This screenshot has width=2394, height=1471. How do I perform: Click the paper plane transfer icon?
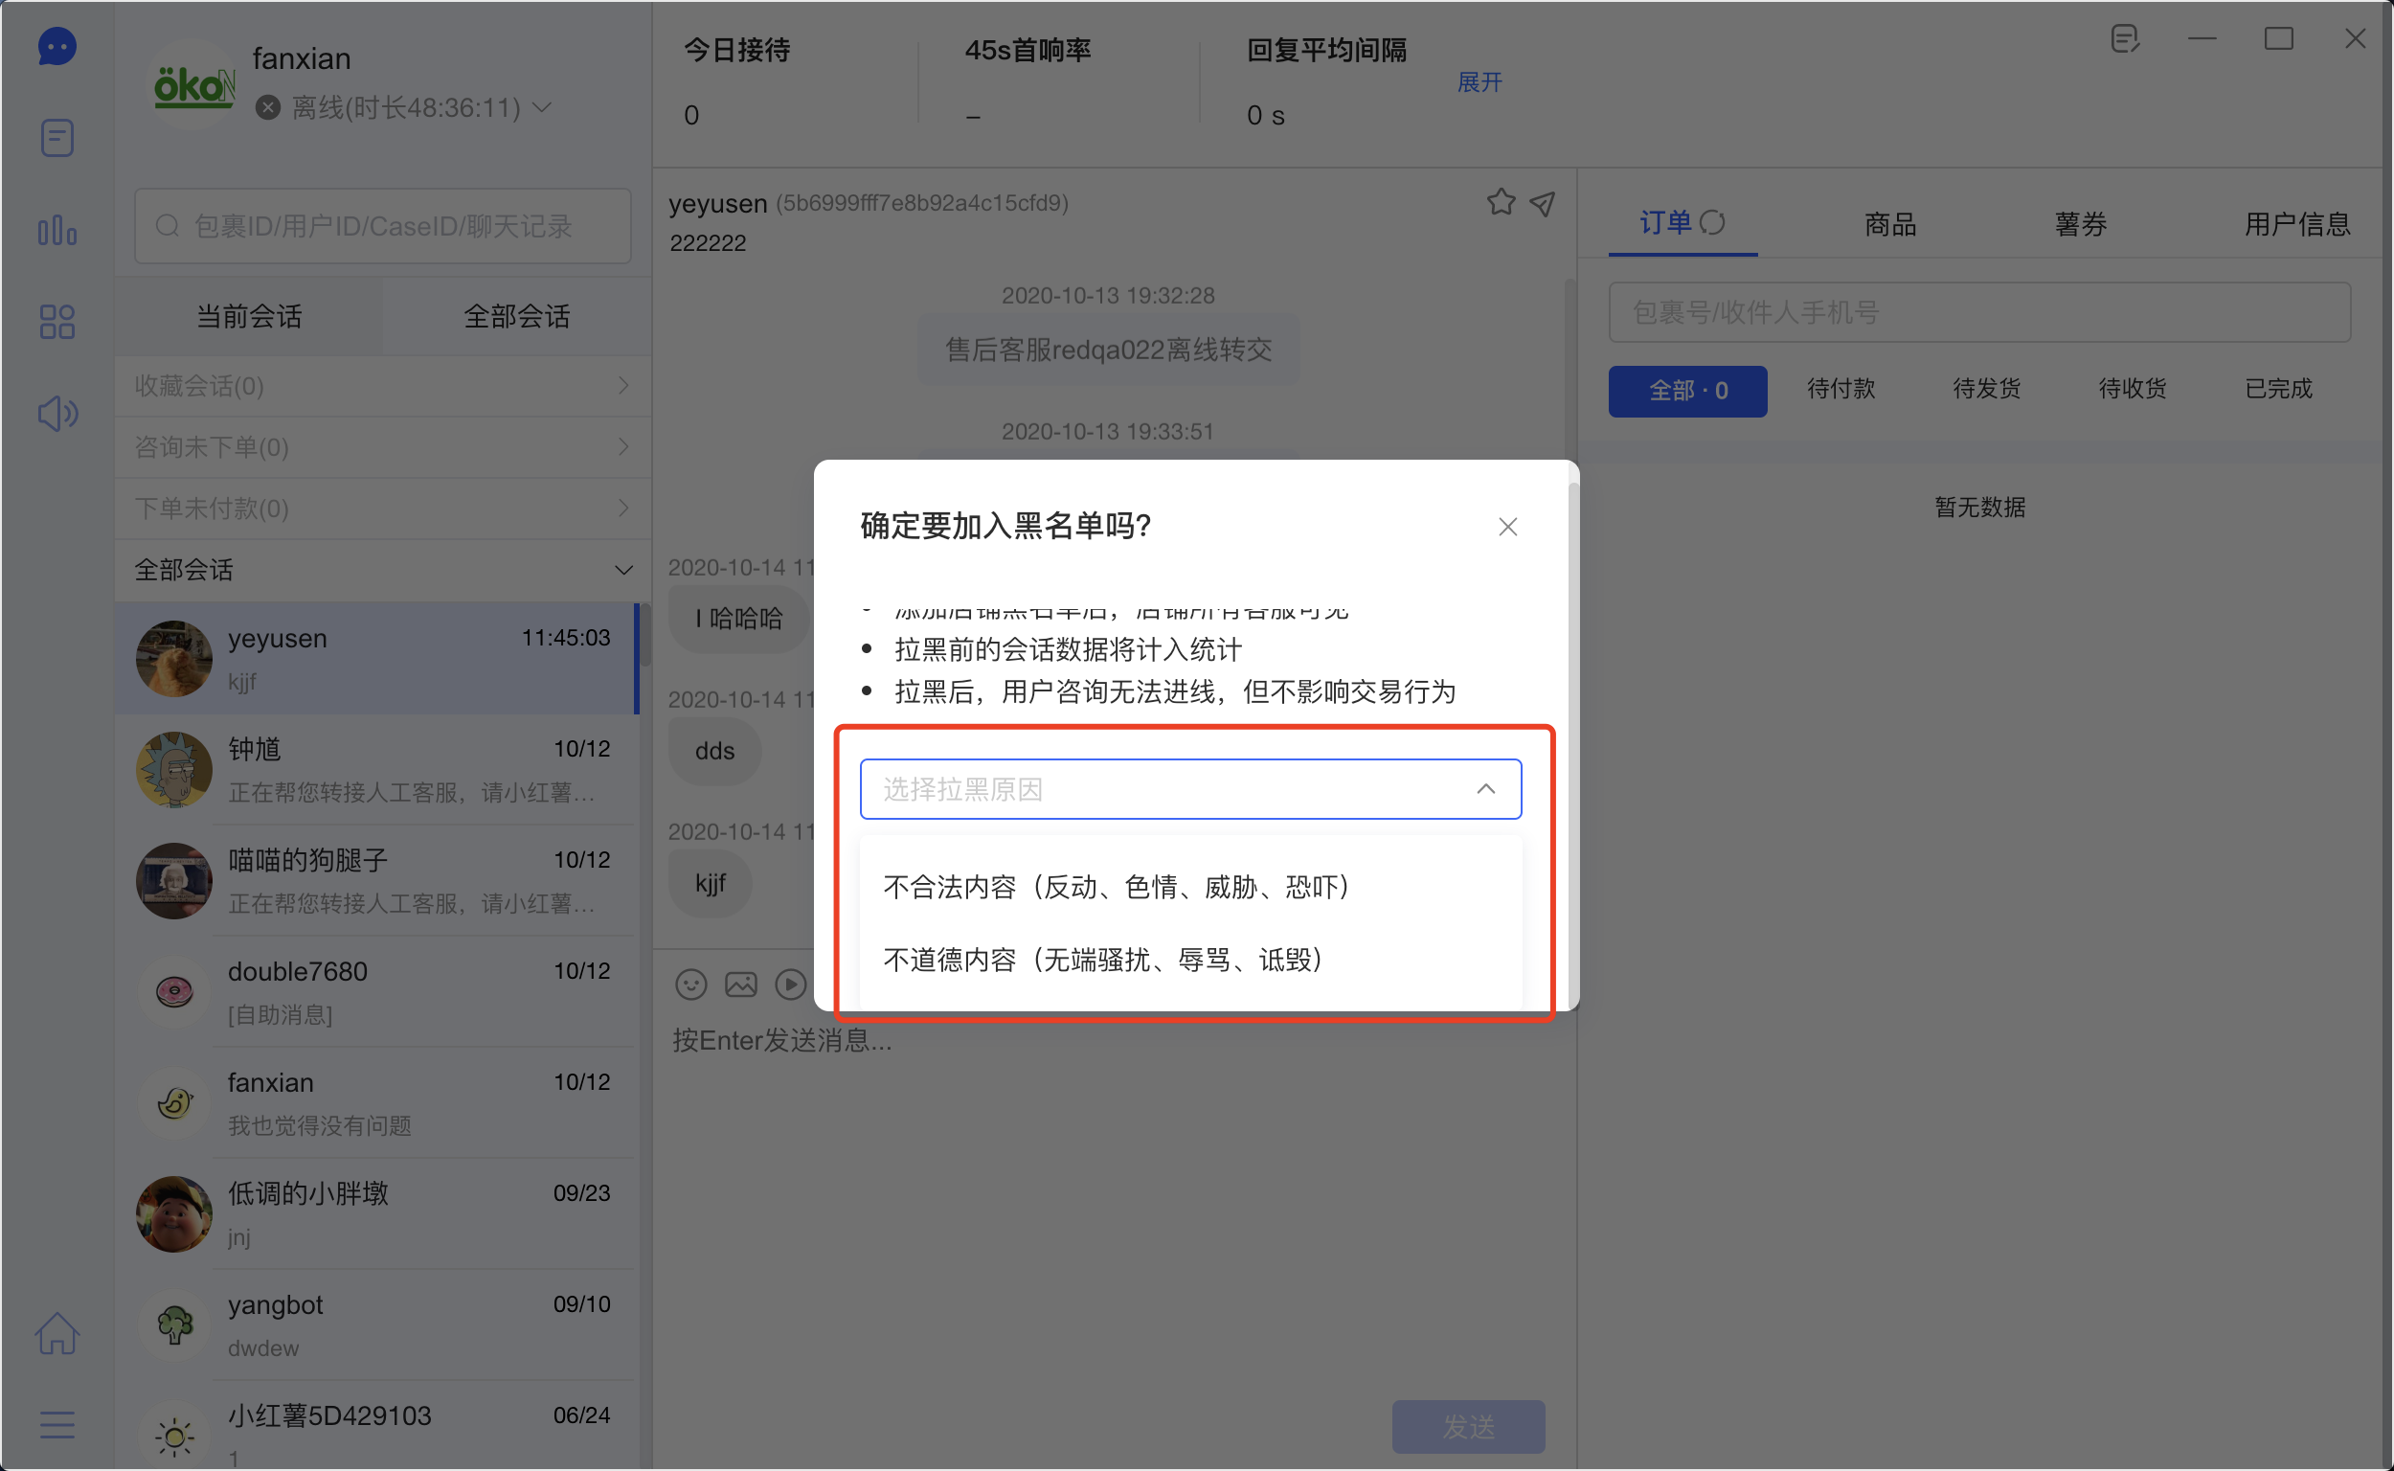[1542, 202]
